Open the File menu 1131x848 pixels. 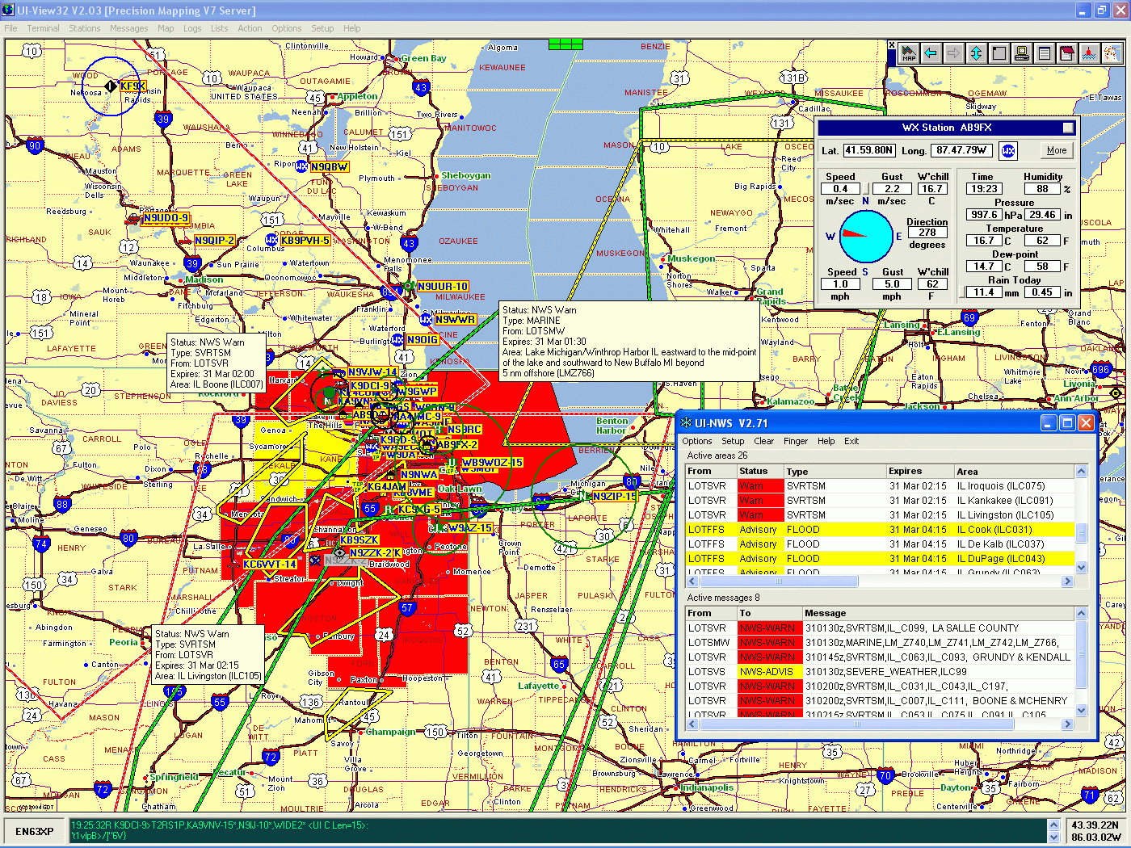click(x=11, y=28)
